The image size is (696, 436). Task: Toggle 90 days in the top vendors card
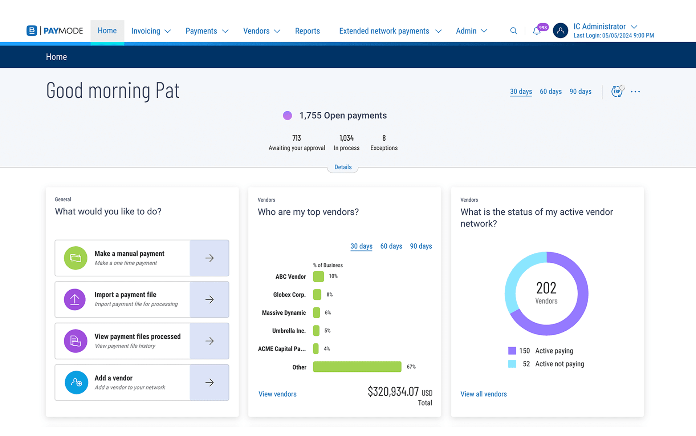421,246
